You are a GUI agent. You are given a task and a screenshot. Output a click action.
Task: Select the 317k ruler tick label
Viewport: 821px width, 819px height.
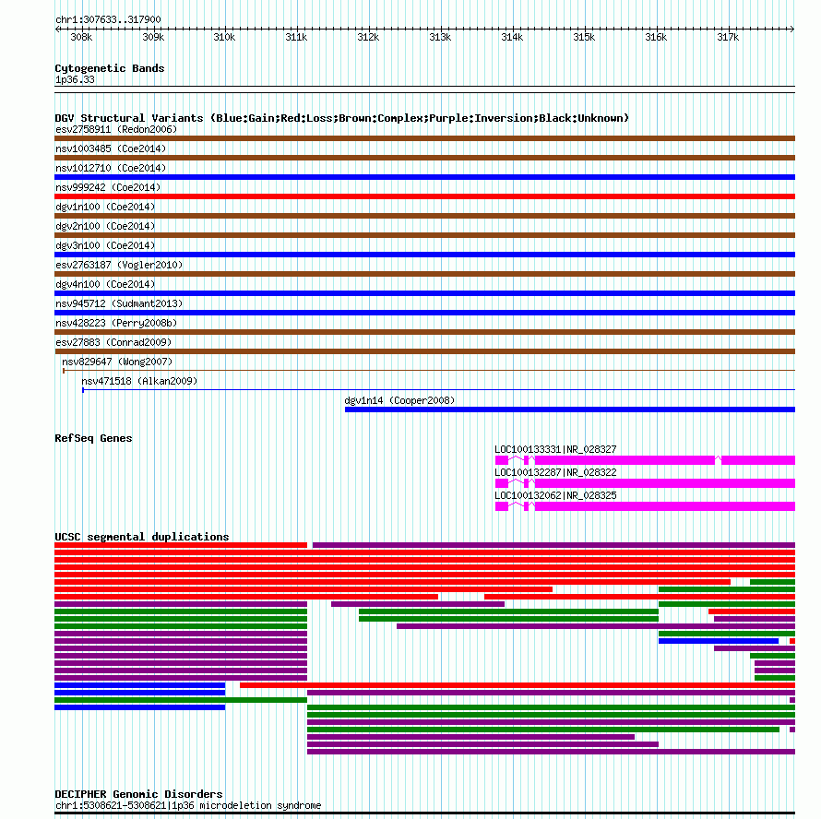(x=728, y=37)
